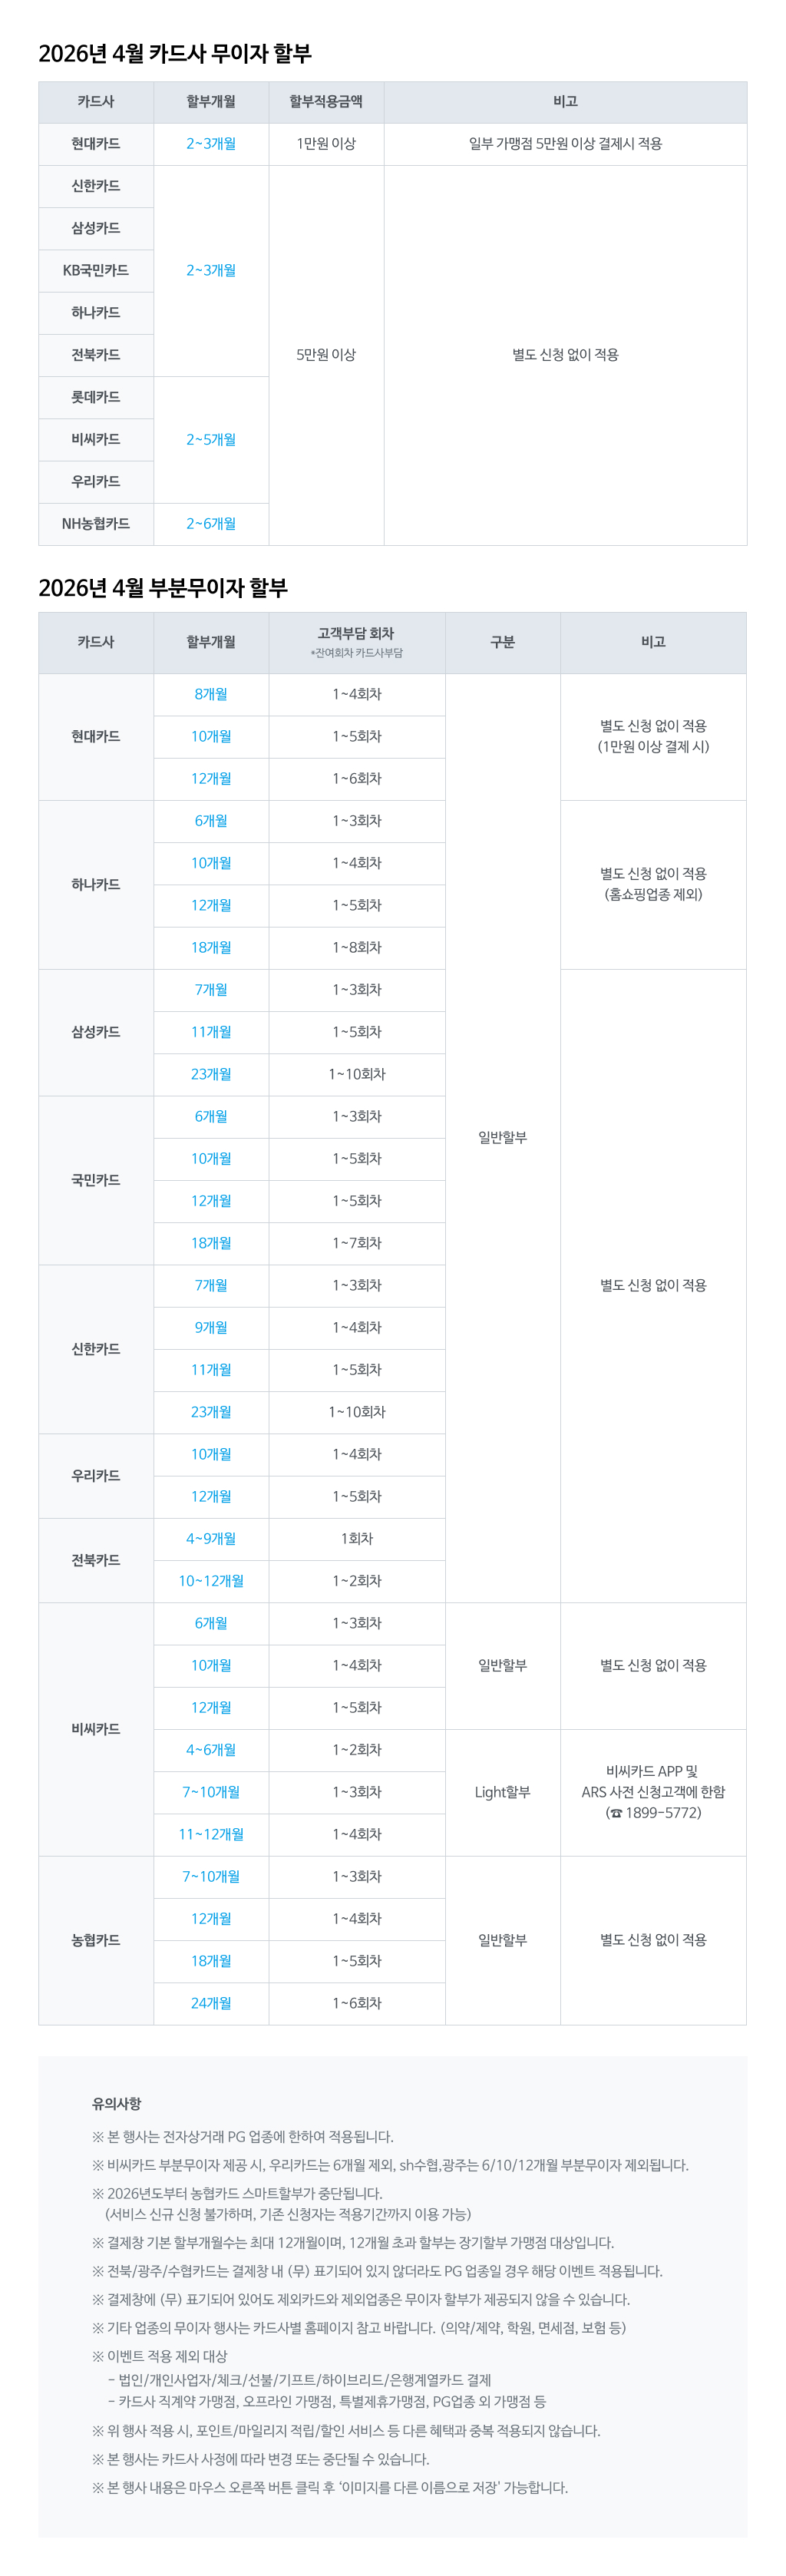Select the NH농협카드 cell
Screen dimensions: 786x2576
[x=96, y=523]
